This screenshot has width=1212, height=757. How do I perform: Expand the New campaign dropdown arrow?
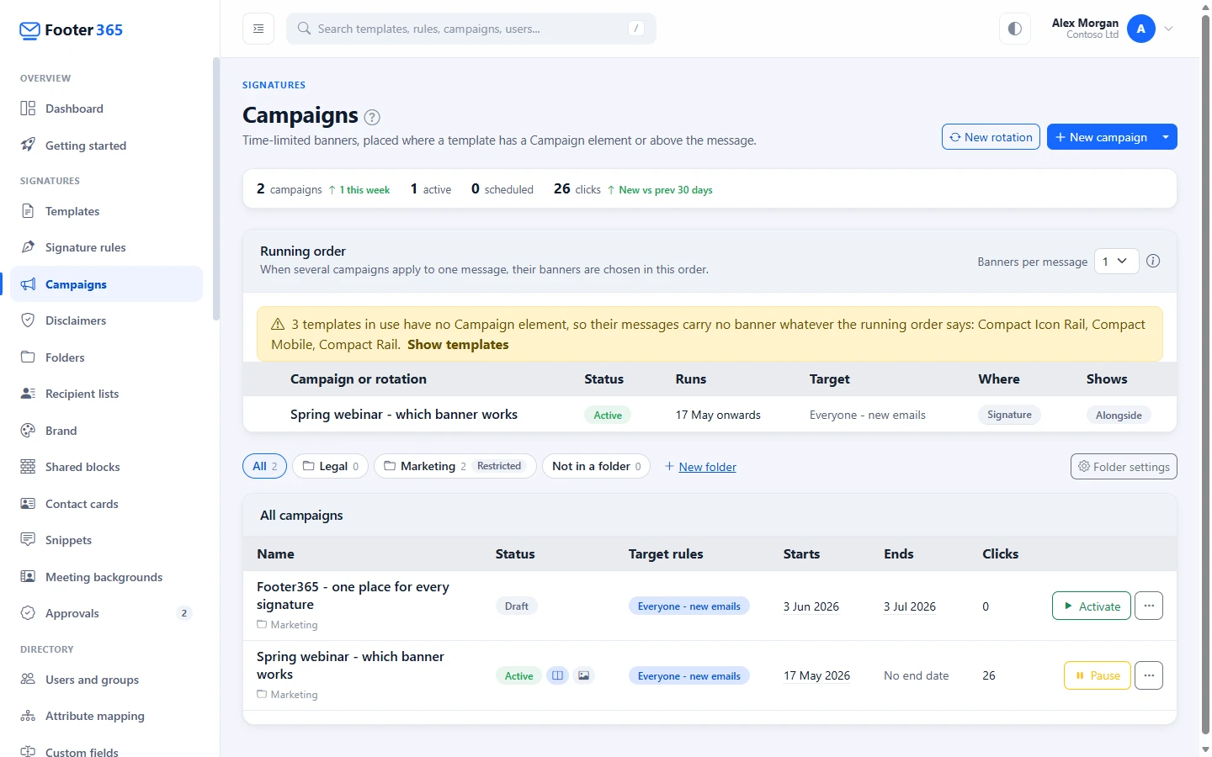pyautogui.click(x=1166, y=137)
